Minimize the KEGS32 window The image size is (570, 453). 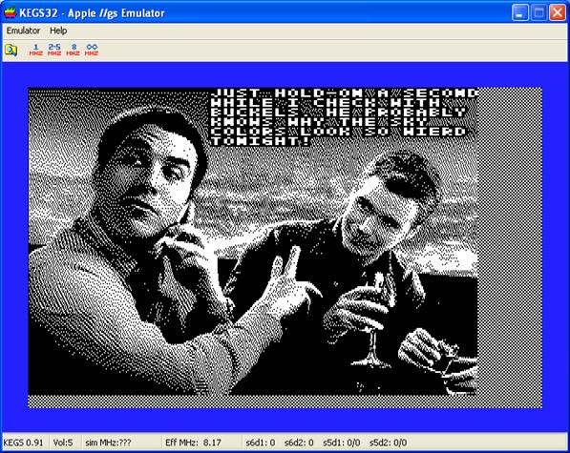pos(520,12)
